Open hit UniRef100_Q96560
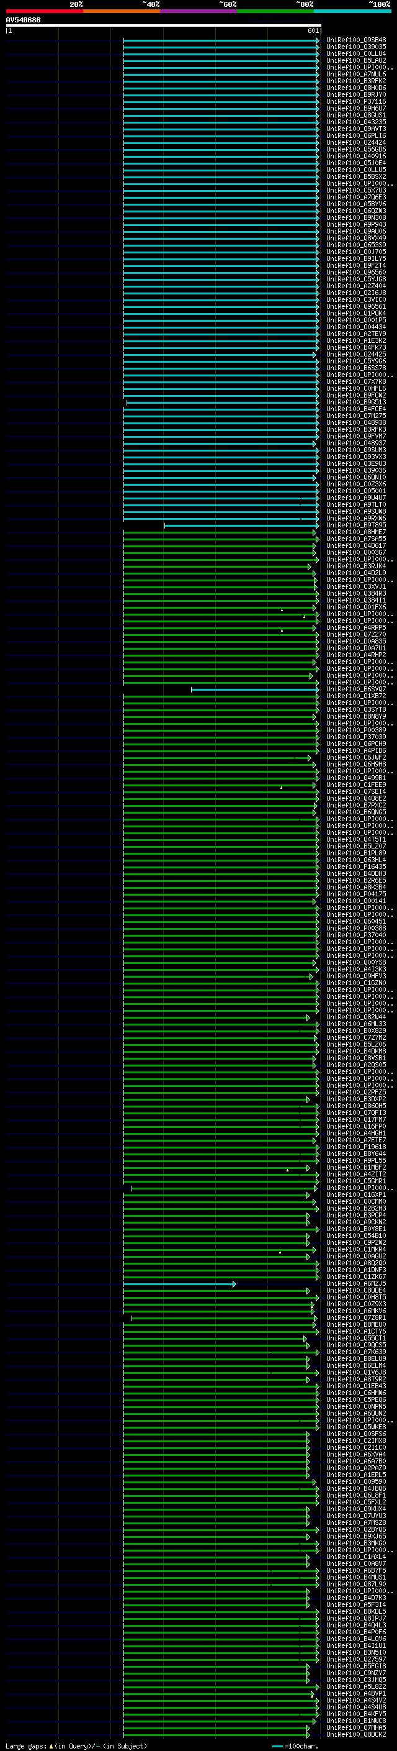 (356, 273)
